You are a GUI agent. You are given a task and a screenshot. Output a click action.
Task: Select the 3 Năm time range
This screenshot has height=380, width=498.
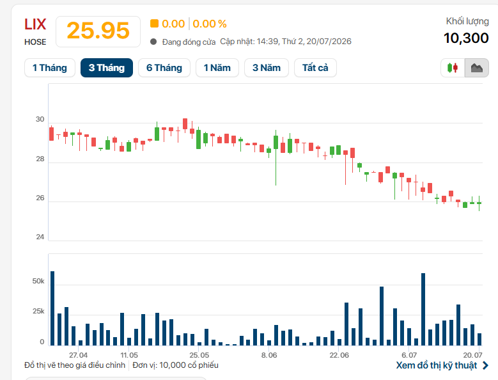(x=267, y=68)
